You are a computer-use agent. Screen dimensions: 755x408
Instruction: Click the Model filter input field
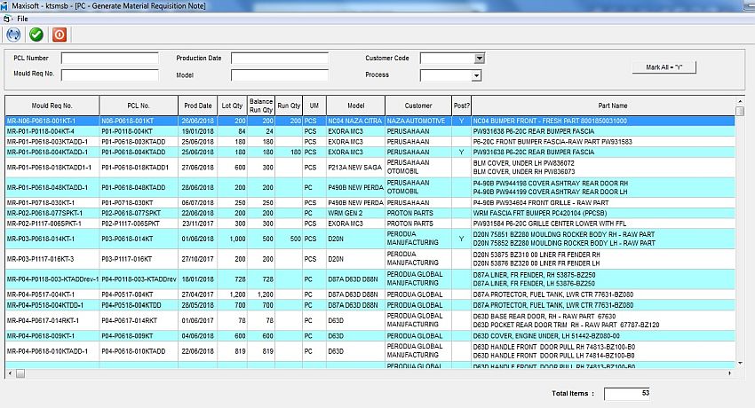click(279, 75)
